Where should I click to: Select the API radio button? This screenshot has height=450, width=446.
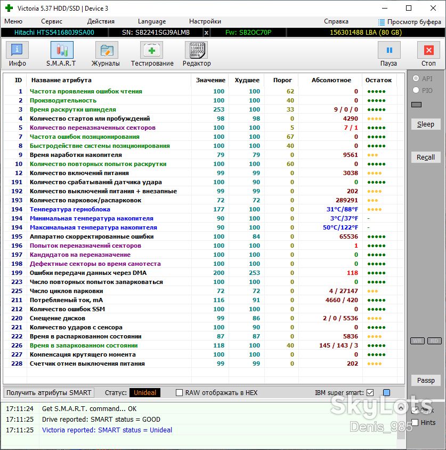[416, 78]
